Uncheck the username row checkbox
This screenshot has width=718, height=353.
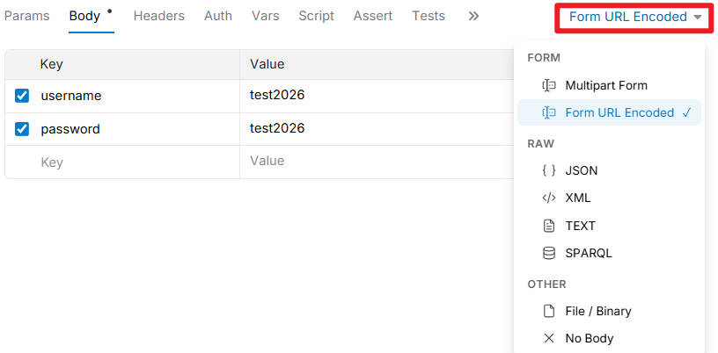[22, 96]
